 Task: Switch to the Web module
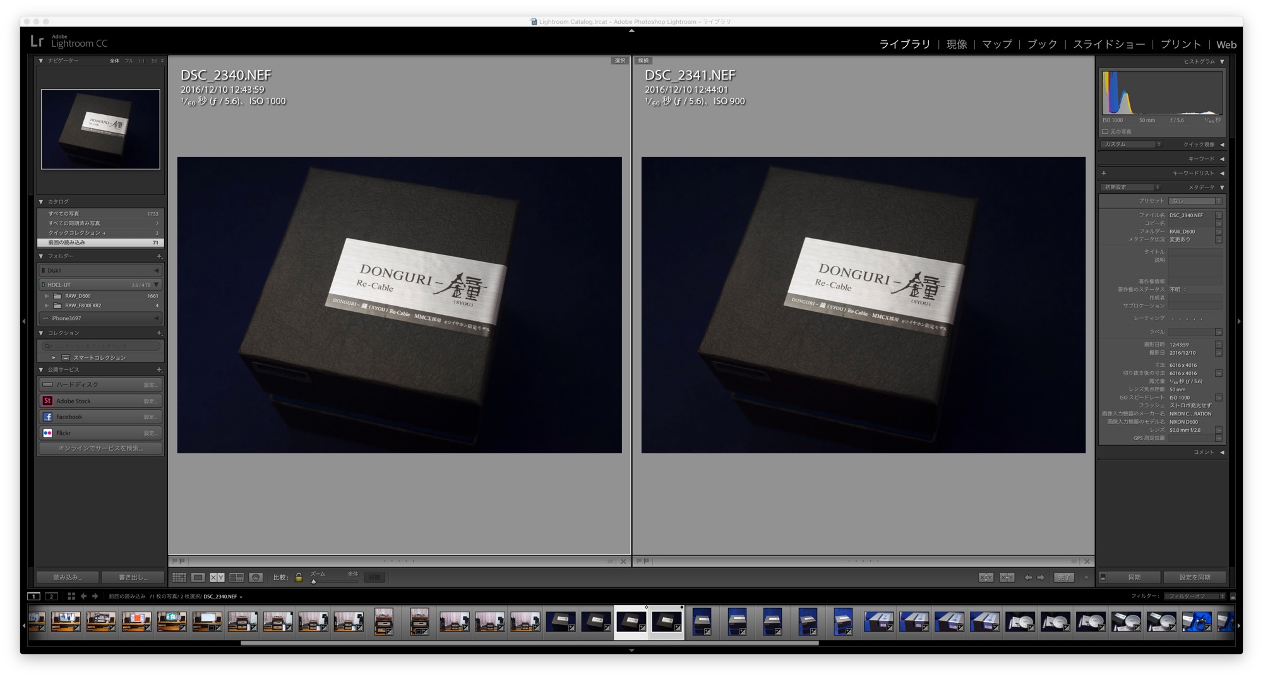pyautogui.click(x=1226, y=44)
